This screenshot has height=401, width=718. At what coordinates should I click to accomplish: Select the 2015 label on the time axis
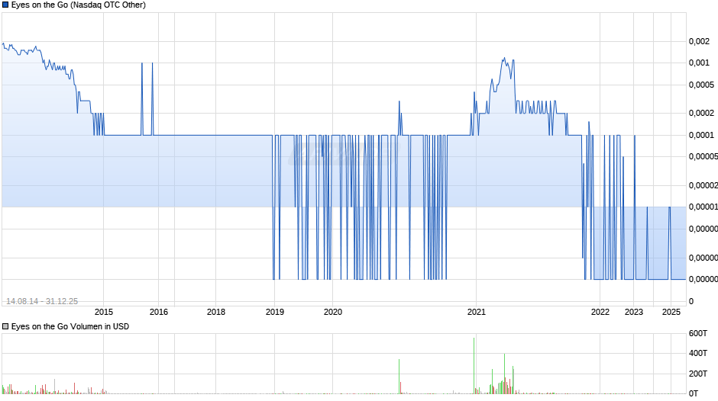point(103,312)
